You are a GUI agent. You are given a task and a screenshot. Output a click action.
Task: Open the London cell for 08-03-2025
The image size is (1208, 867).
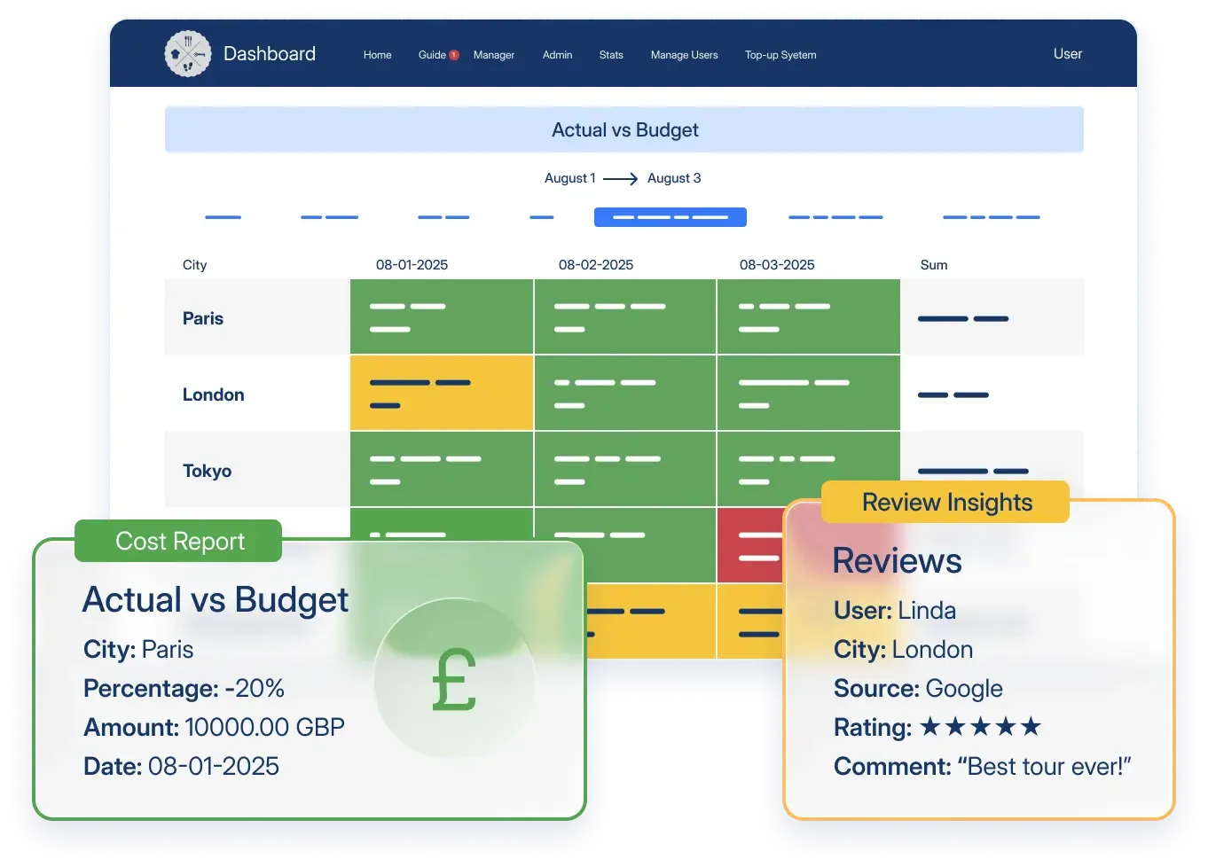(809, 394)
